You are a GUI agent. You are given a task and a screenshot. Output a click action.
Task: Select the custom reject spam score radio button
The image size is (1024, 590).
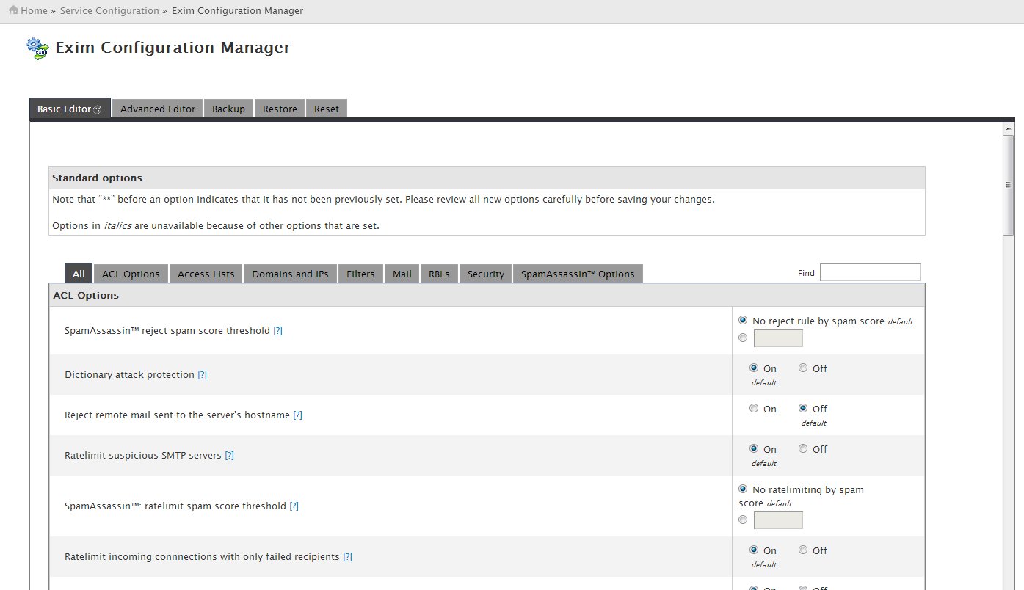(x=743, y=338)
